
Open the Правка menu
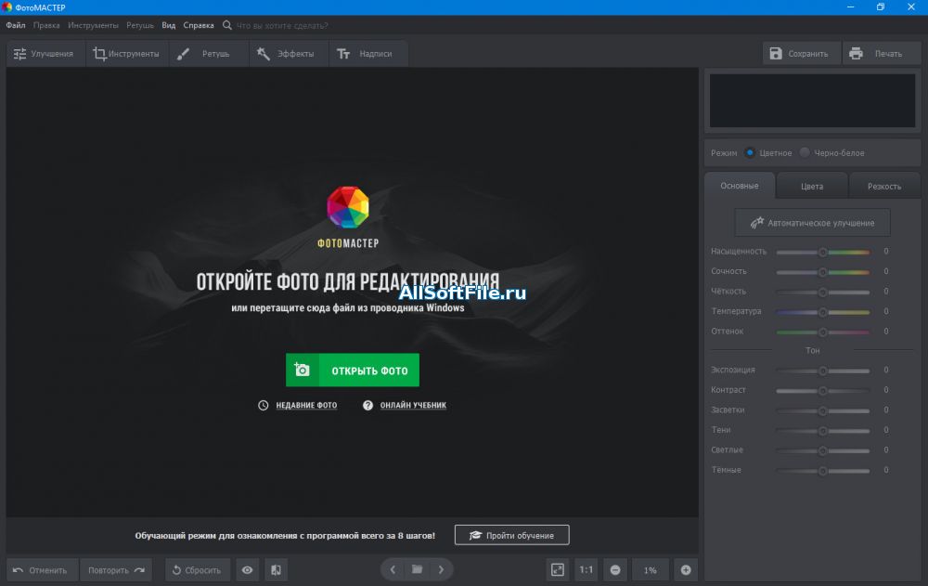pyautogui.click(x=46, y=25)
